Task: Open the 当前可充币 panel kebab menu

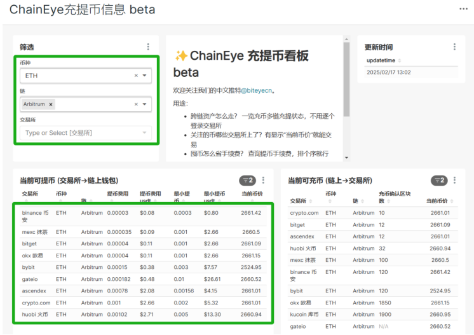Action: [x=454, y=180]
